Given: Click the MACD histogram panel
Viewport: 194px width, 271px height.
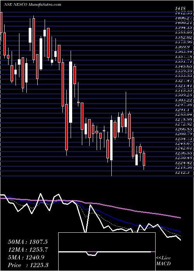Looking at the screenshot, I should click(107, 252).
